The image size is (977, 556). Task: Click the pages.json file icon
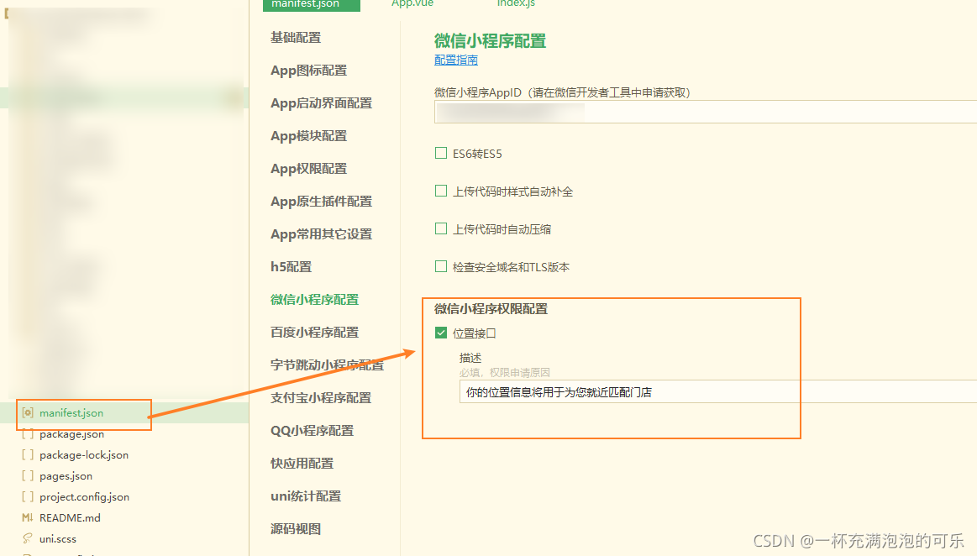pyautogui.click(x=28, y=475)
